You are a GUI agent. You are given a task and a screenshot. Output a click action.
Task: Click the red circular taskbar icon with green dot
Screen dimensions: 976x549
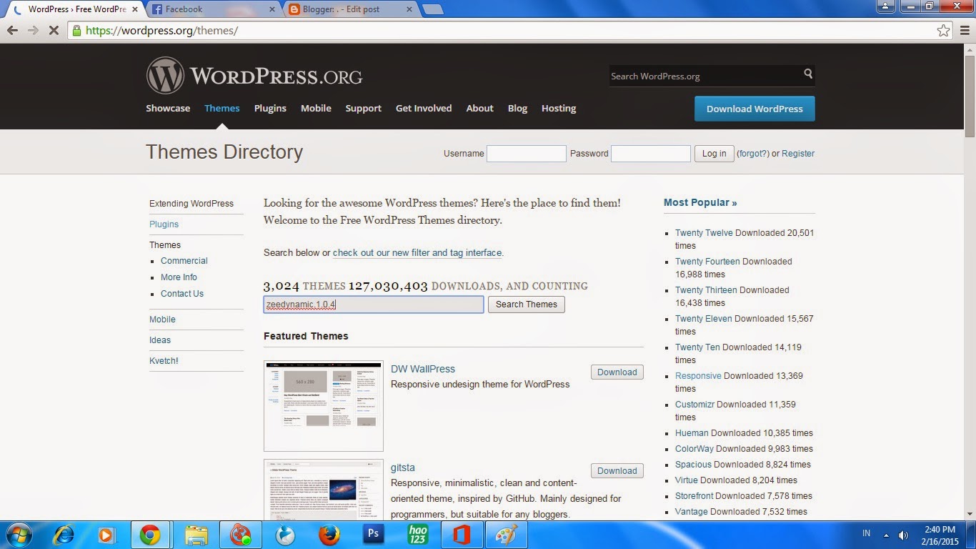point(240,535)
